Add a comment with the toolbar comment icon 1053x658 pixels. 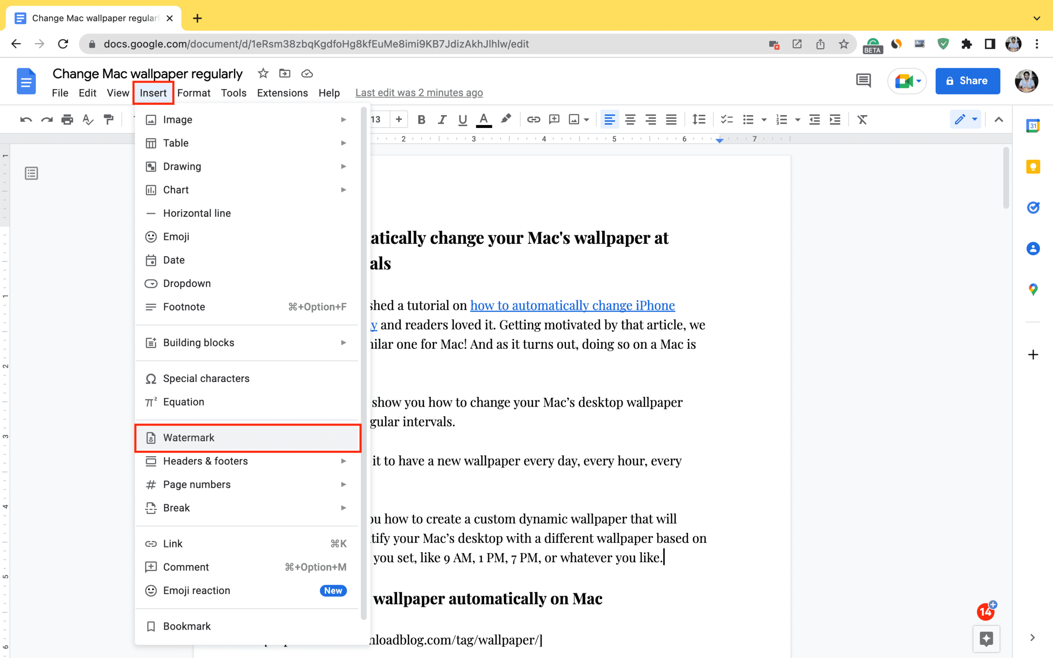point(554,119)
